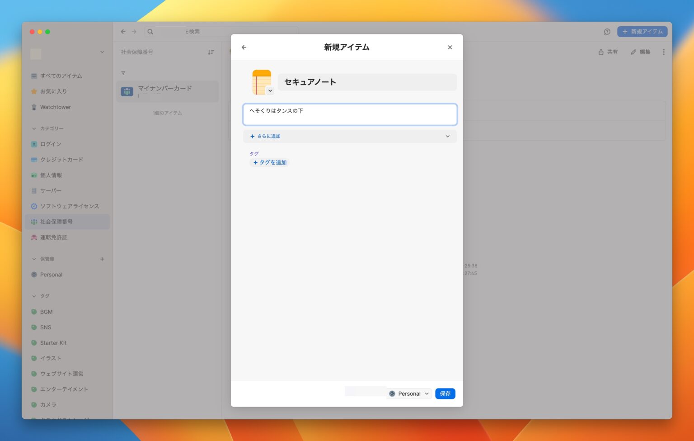The height and width of the screenshot is (441, 694).
Task: Select the 編集 pencil icon
Action: (x=633, y=52)
